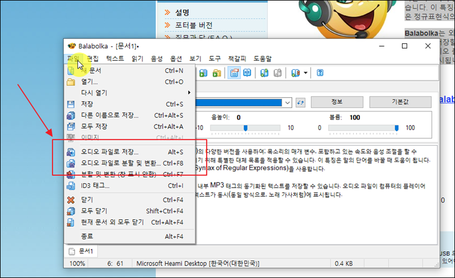Minimize the Balabolka window

pos(382,46)
